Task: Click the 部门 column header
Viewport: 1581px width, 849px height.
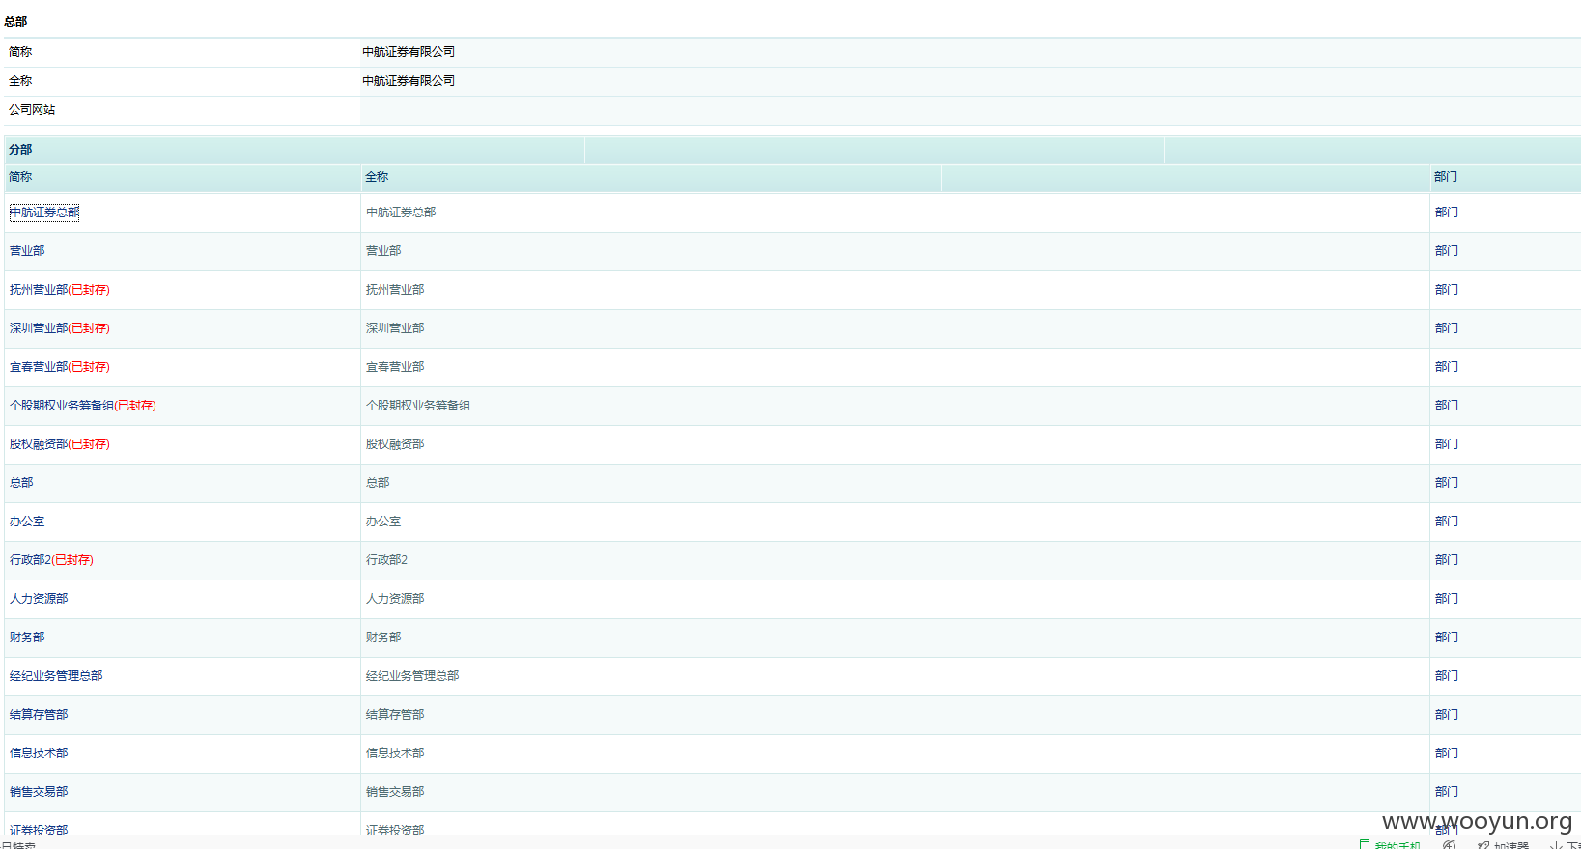Action: [x=1446, y=177]
